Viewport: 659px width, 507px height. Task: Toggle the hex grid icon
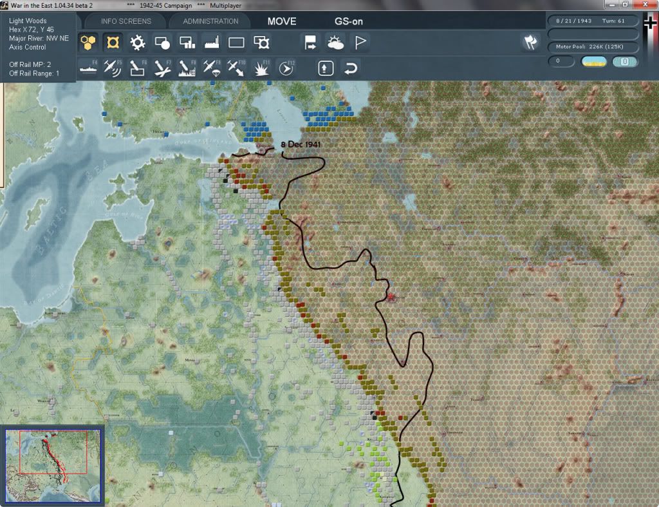[88, 43]
